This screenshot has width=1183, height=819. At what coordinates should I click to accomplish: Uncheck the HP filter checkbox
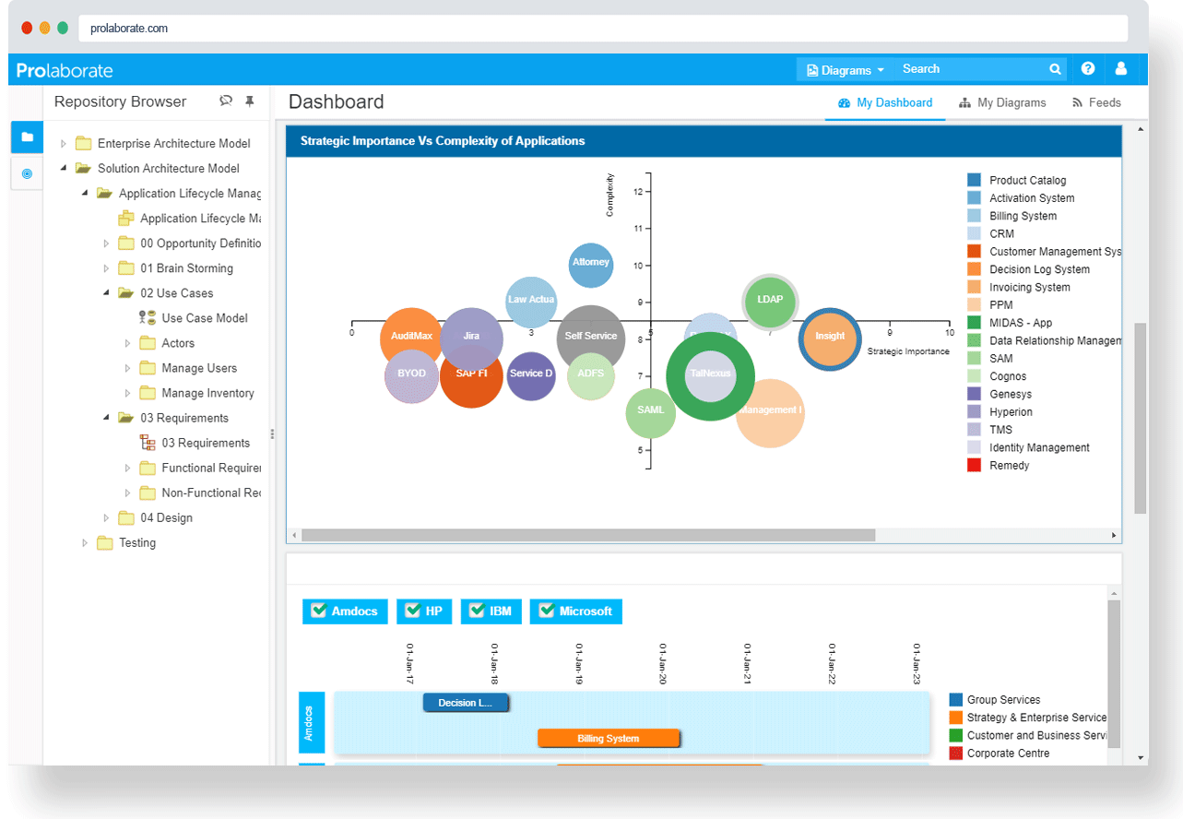tap(412, 611)
